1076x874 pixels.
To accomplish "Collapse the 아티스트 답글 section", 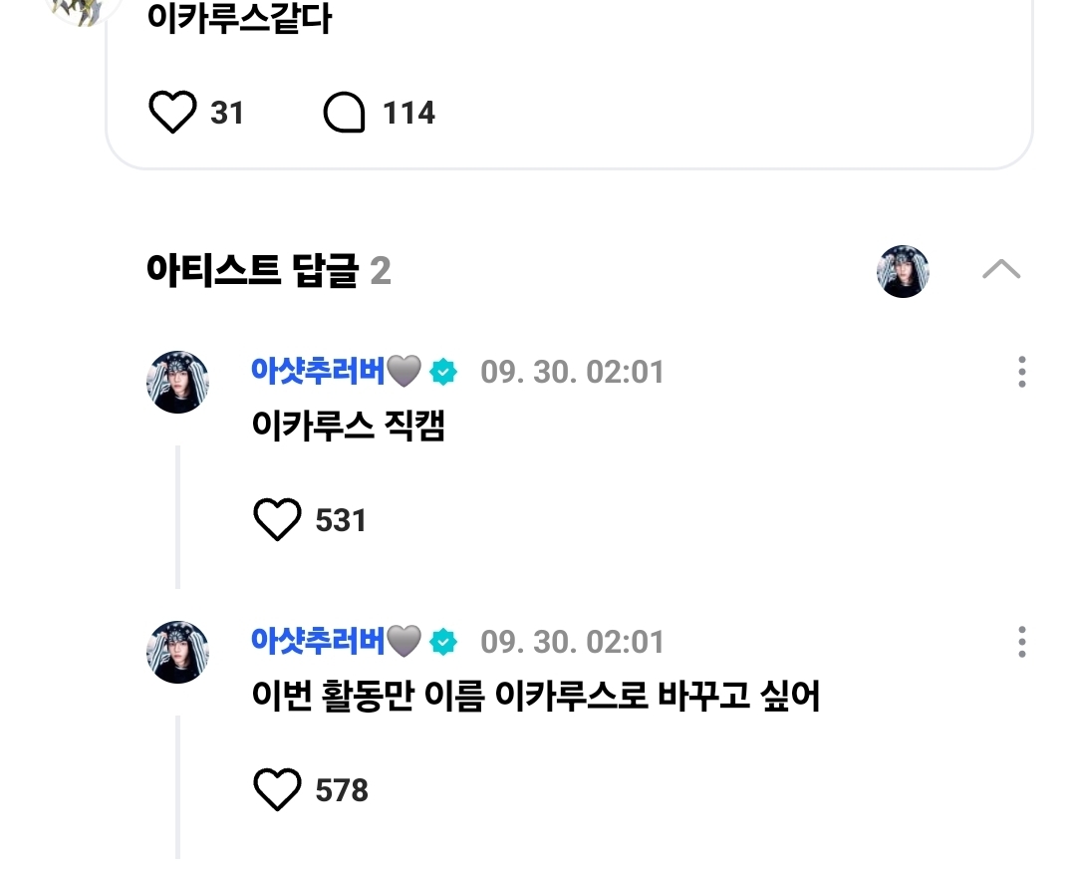I will pyautogui.click(x=1001, y=269).
